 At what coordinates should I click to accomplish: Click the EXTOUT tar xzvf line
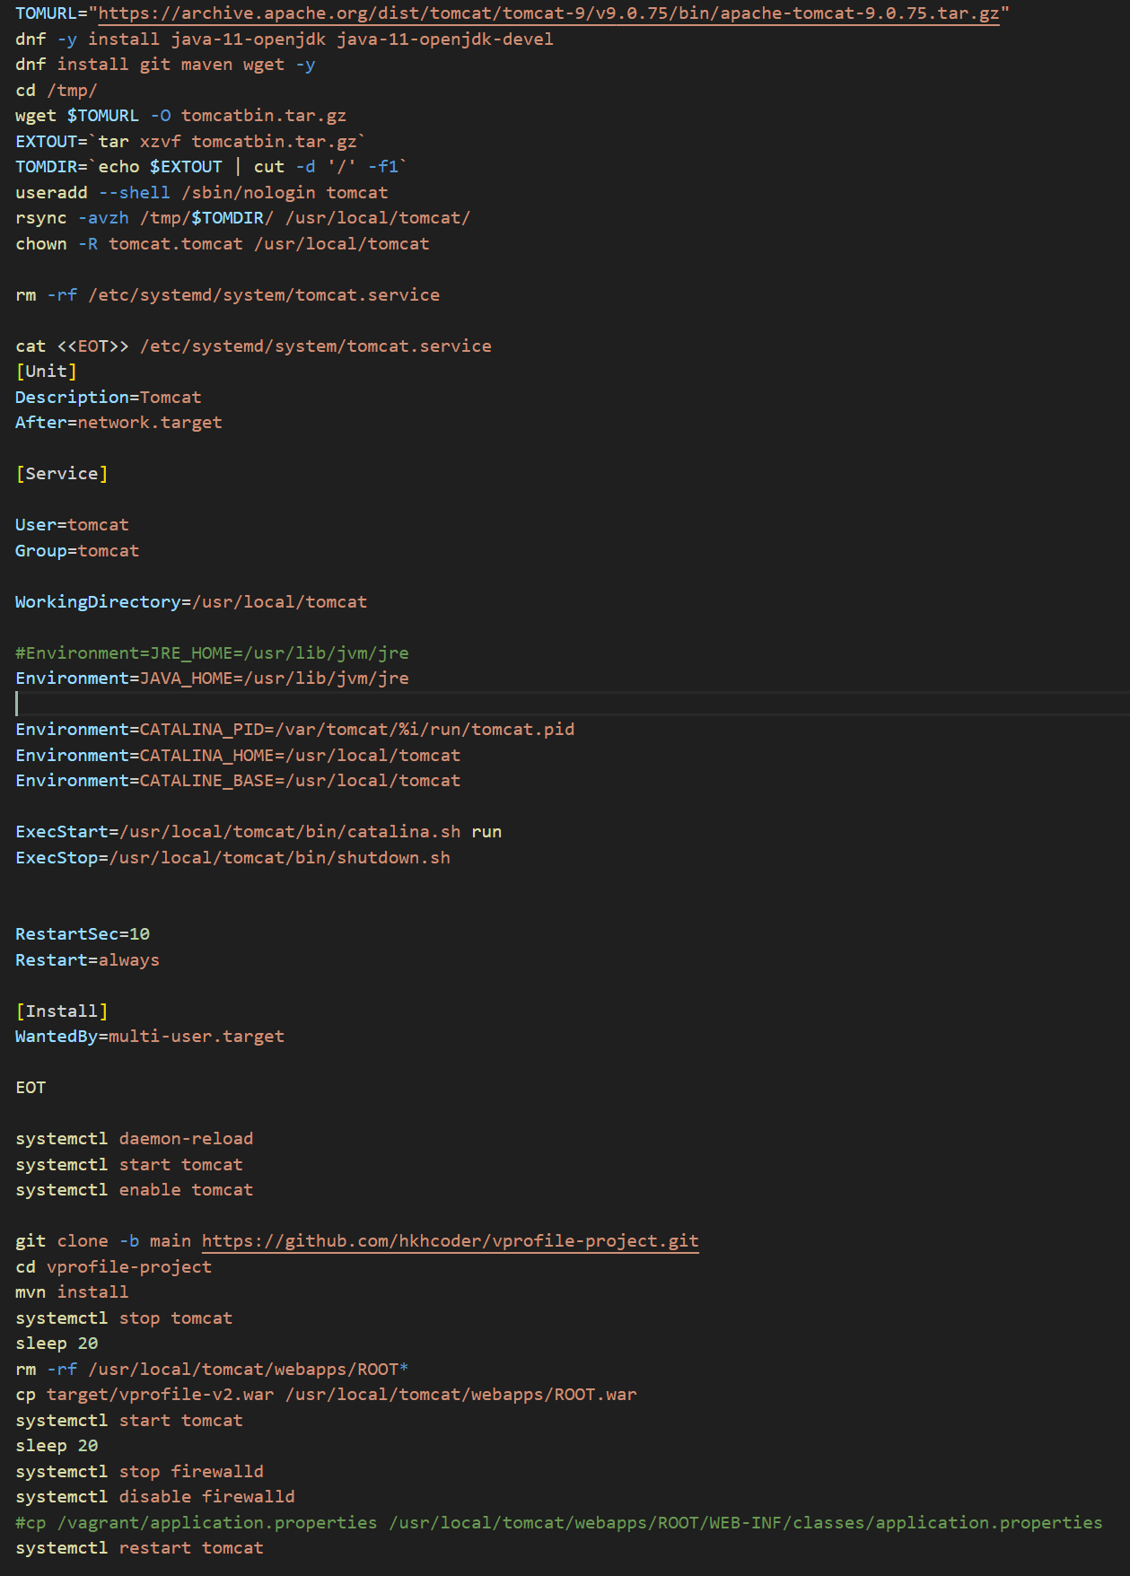[x=191, y=141]
